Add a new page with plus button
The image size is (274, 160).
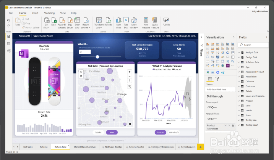200,147
